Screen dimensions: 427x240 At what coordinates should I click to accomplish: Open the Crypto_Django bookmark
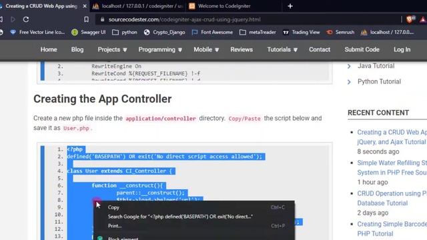[165, 32]
